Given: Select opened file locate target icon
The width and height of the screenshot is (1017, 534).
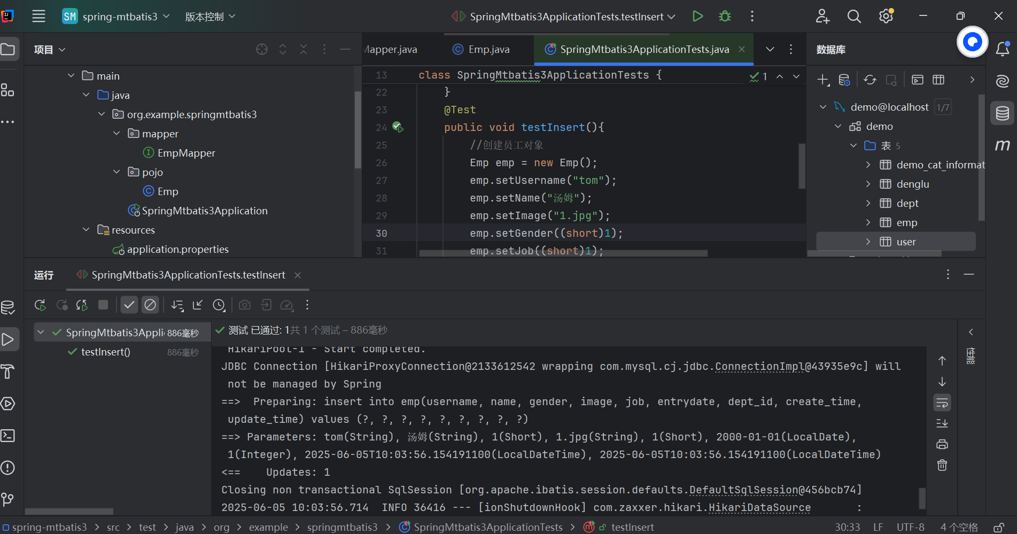Looking at the screenshot, I should pos(262,49).
